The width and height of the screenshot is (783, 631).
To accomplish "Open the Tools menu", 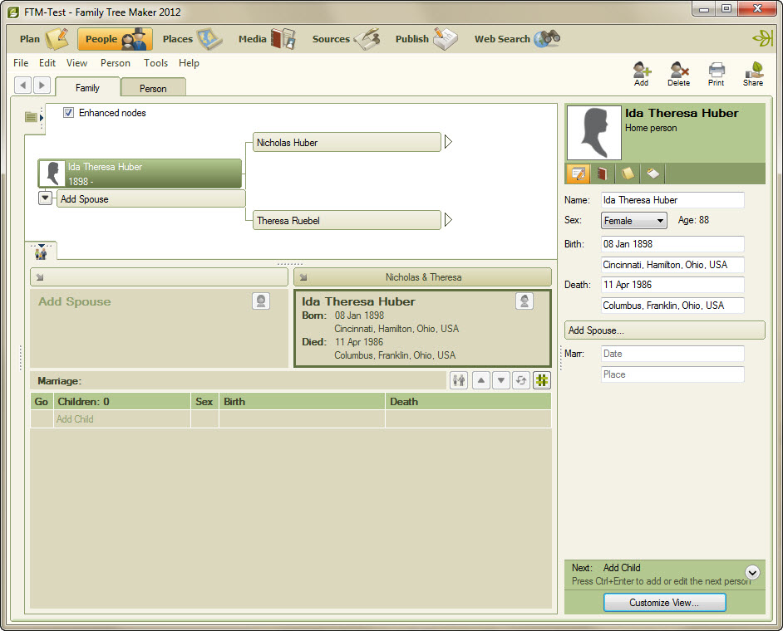I will click(155, 63).
